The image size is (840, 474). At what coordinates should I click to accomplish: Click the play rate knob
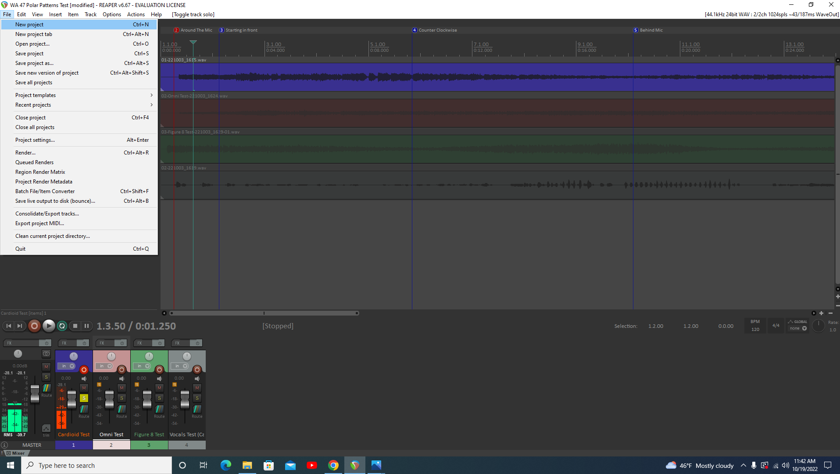coord(818,326)
